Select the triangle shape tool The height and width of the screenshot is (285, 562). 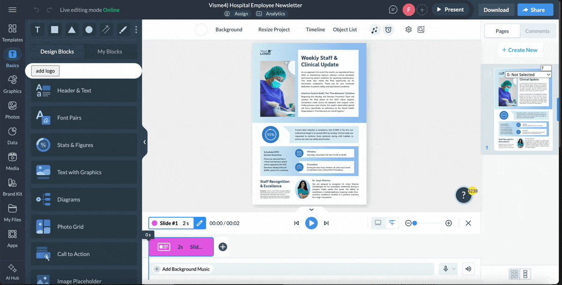[71, 29]
